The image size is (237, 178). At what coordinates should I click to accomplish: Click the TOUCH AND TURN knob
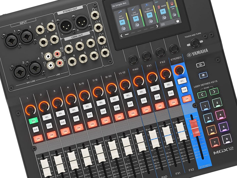(x=195, y=43)
